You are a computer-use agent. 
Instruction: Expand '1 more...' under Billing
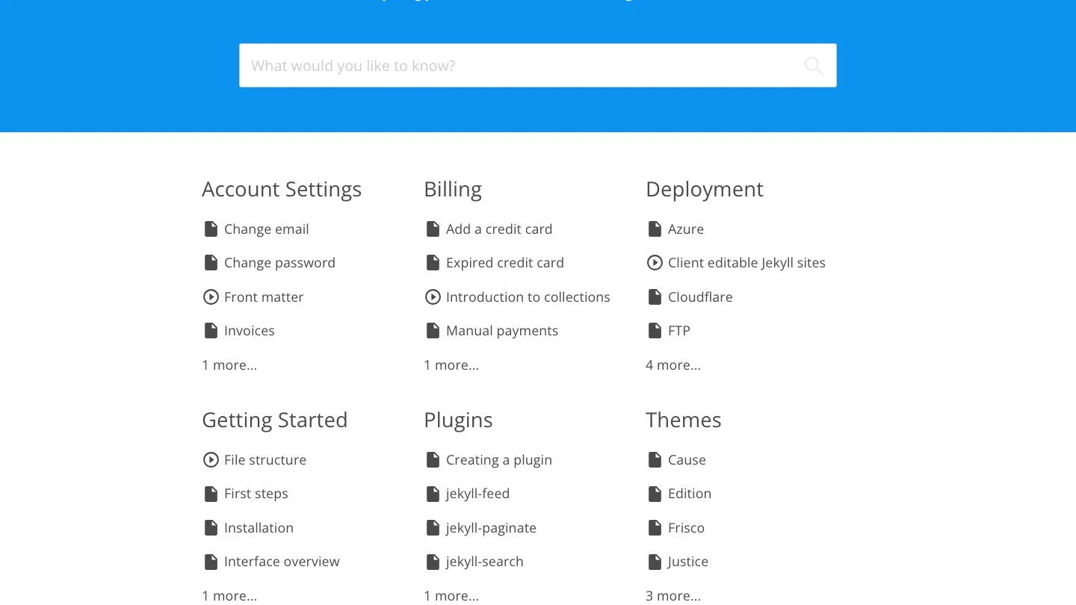click(451, 365)
